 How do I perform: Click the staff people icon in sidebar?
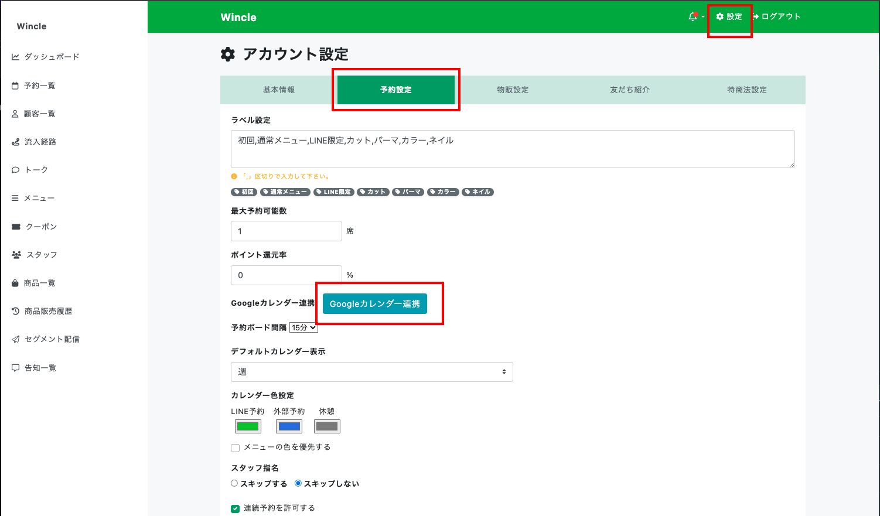point(16,255)
